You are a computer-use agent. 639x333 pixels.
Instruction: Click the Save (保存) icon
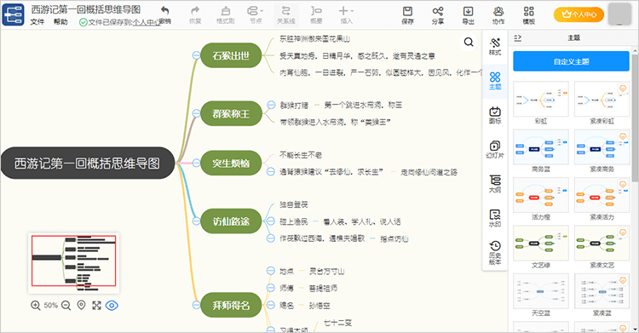tap(407, 11)
